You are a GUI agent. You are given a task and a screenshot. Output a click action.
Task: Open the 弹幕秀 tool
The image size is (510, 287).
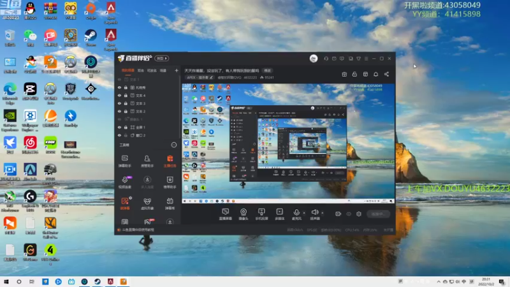[170, 203]
